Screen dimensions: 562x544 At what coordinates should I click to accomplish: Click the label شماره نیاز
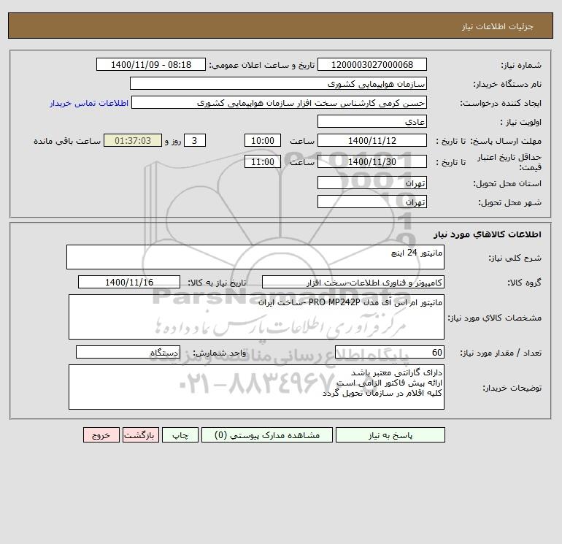click(x=521, y=65)
